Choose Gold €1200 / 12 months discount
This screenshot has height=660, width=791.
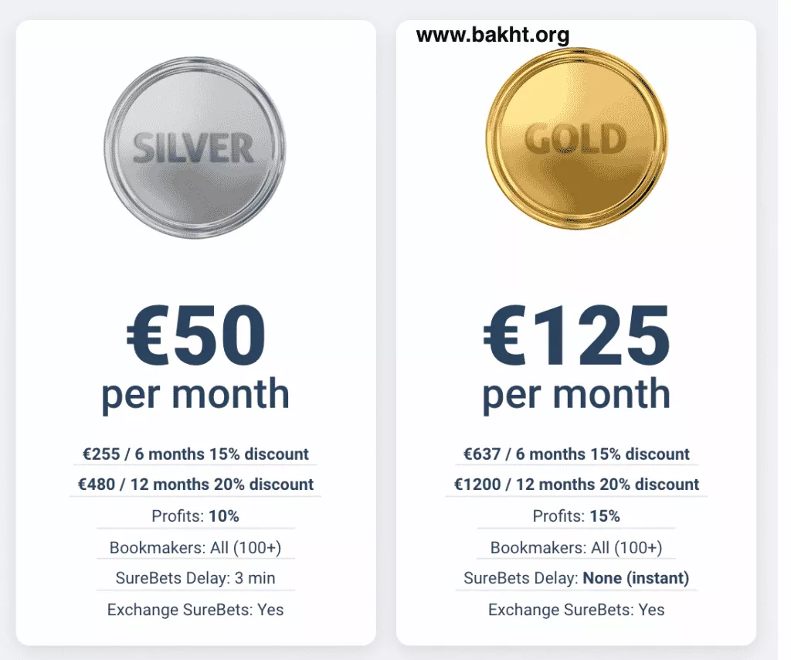point(576,485)
